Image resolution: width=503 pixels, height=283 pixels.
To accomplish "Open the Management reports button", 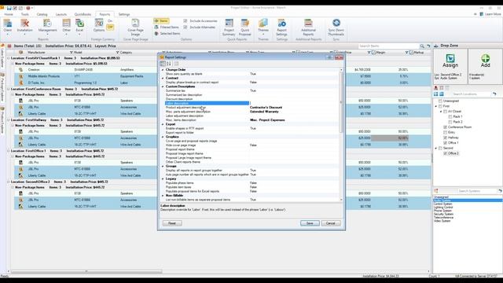I will [x=47, y=26].
